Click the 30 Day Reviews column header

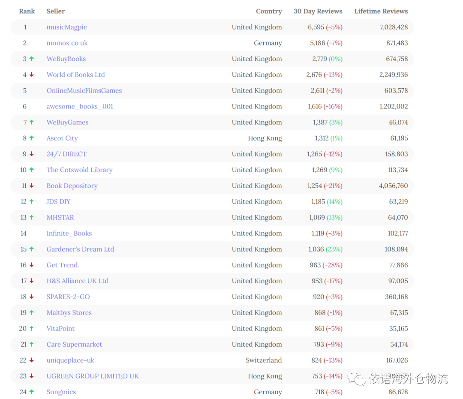coord(318,11)
